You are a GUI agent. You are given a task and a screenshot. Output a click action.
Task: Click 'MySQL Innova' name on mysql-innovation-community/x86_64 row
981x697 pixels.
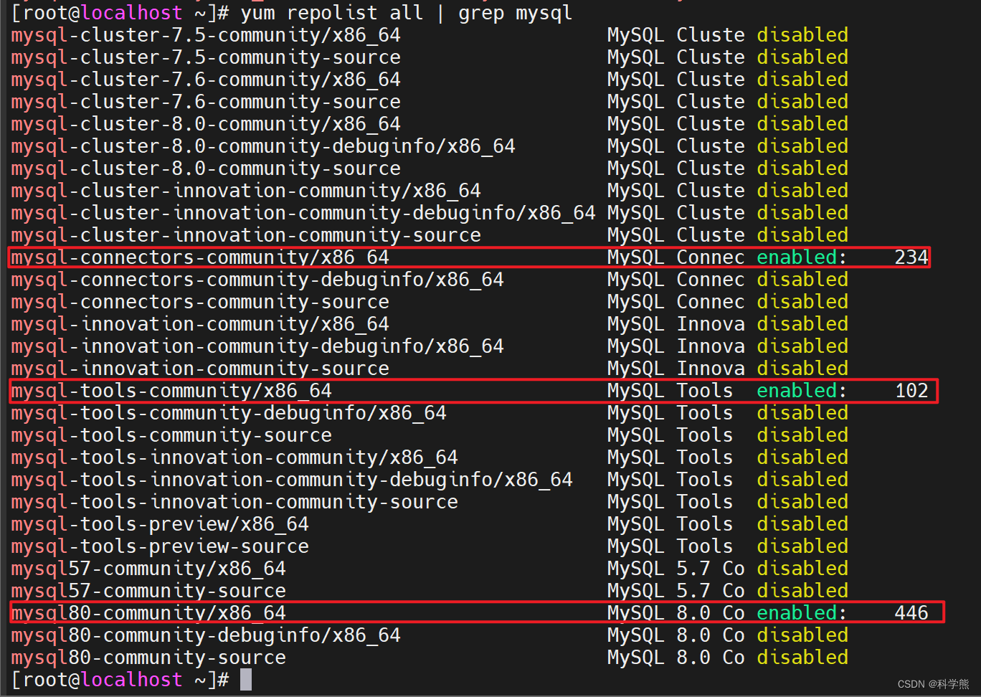point(676,324)
